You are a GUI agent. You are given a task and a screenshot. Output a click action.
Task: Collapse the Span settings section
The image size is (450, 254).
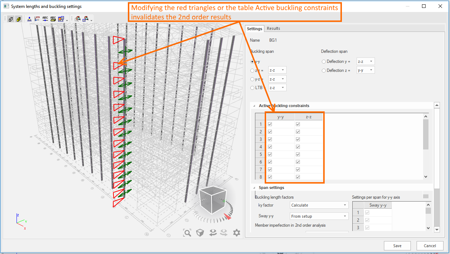point(255,188)
